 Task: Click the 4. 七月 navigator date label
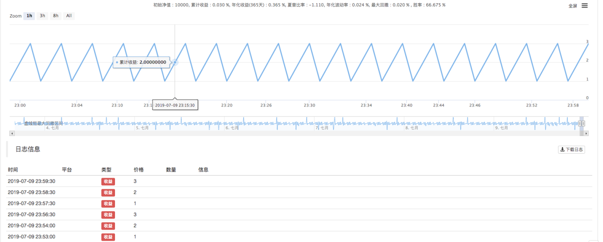click(x=52, y=128)
